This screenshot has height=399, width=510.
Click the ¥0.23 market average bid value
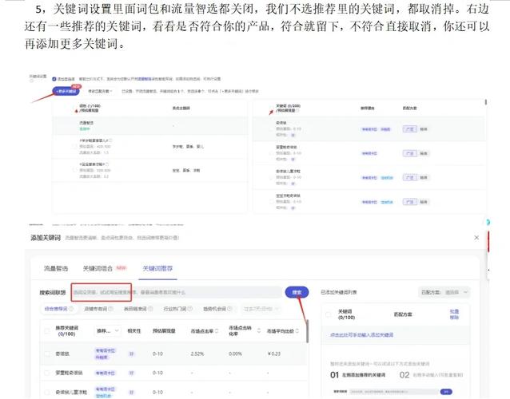pos(274,354)
